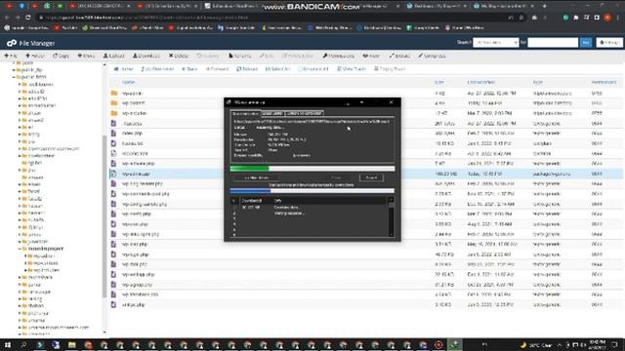Open the Upload tool
The height and width of the screenshot is (351, 625).
click(114, 57)
